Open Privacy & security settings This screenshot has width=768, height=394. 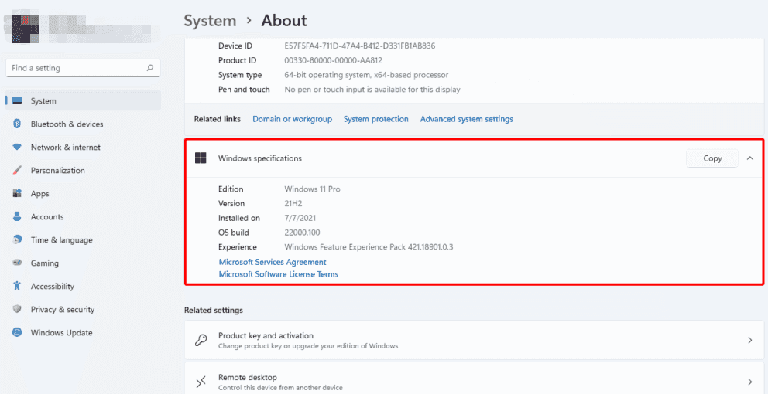click(84, 310)
